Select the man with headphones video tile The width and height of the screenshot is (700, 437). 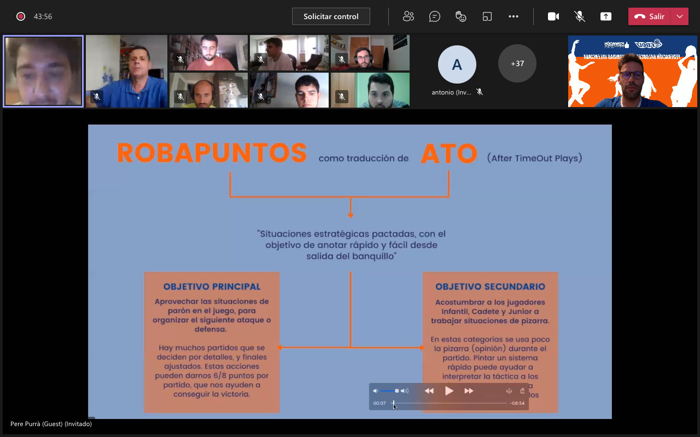370,53
